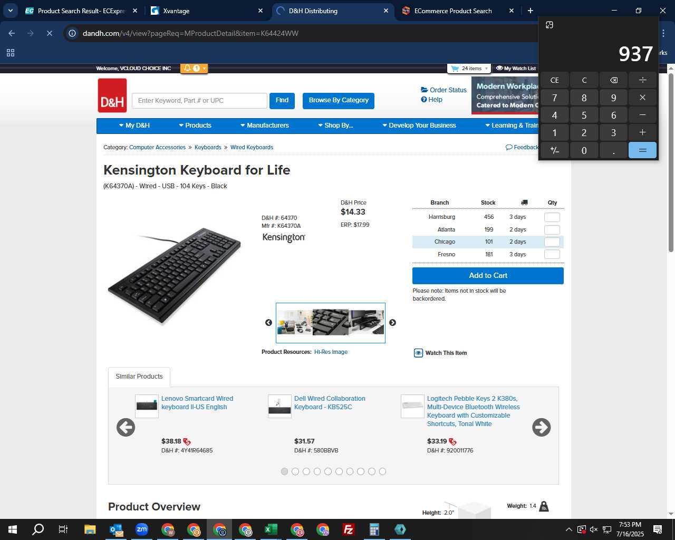Open Excel from the taskbar
The width and height of the screenshot is (675, 540).
pos(271,529)
